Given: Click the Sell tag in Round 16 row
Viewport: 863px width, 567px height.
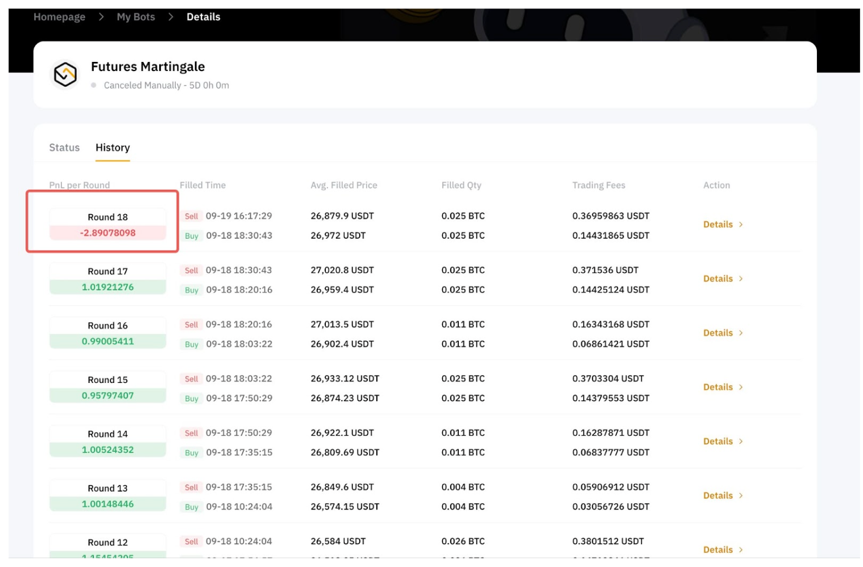Looking at the screenshot, I should [191, 325].
